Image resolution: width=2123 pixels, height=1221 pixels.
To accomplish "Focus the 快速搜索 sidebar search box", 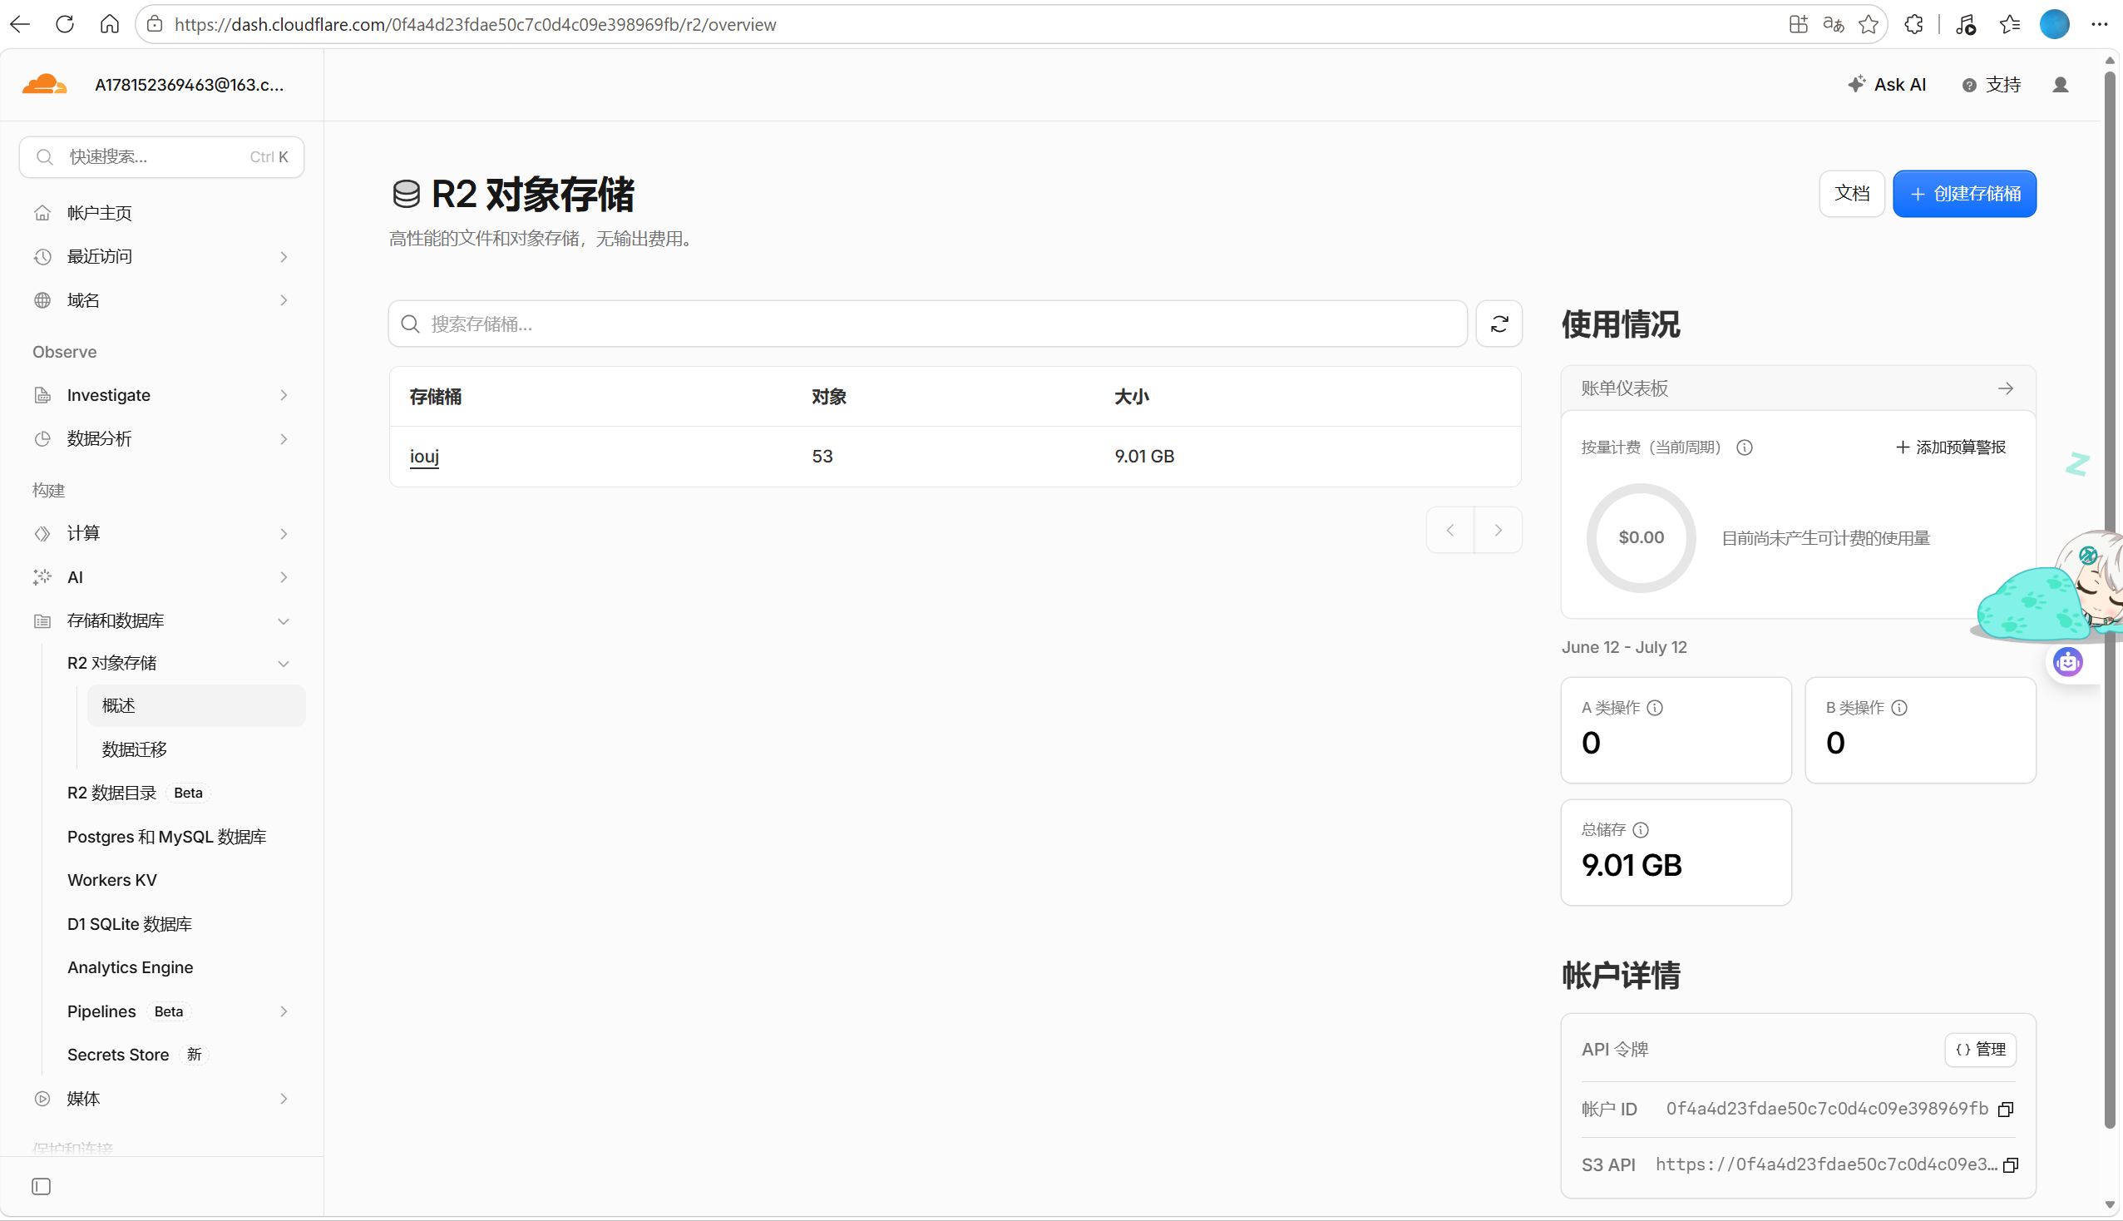I will click(162, 157).
